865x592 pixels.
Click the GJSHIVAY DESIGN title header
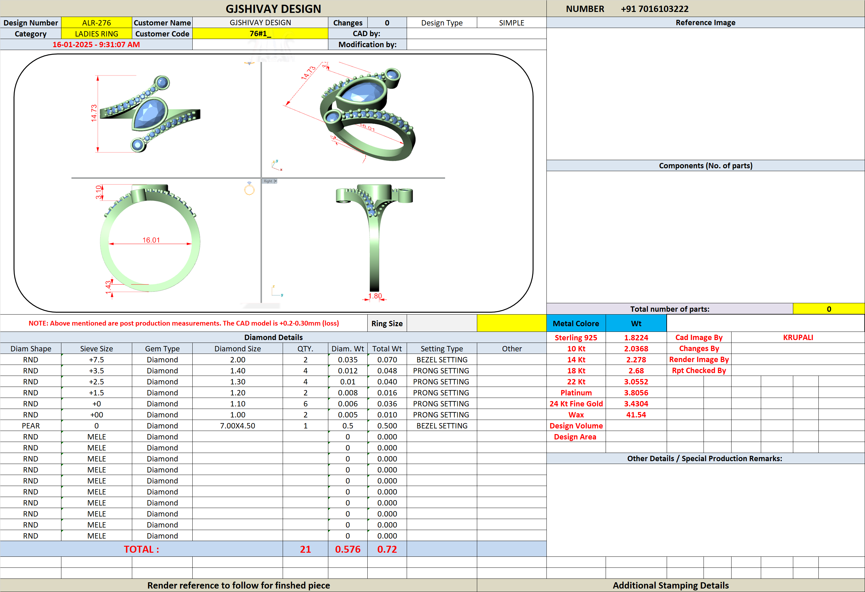pos(273,8)
